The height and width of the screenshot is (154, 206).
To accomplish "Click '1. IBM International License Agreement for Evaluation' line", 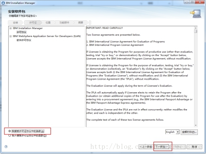I will coord(125,41).
